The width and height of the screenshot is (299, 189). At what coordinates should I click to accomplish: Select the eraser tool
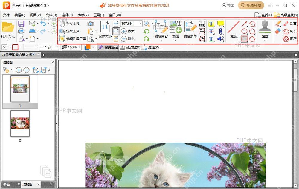tap(278, 31)
